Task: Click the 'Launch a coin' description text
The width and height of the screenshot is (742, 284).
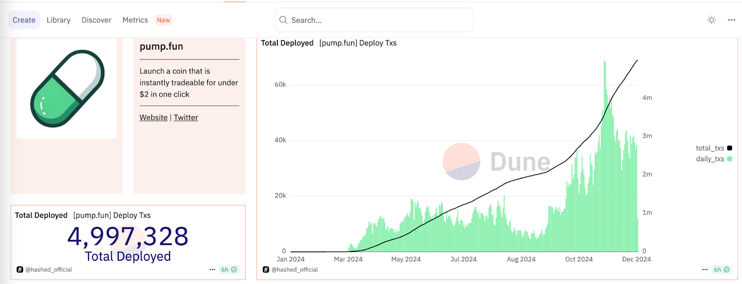Action: 189,83
